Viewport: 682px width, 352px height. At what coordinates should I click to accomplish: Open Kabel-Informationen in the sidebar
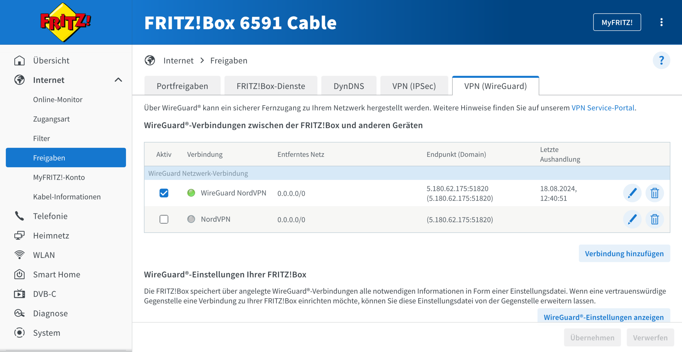[67, 197]
